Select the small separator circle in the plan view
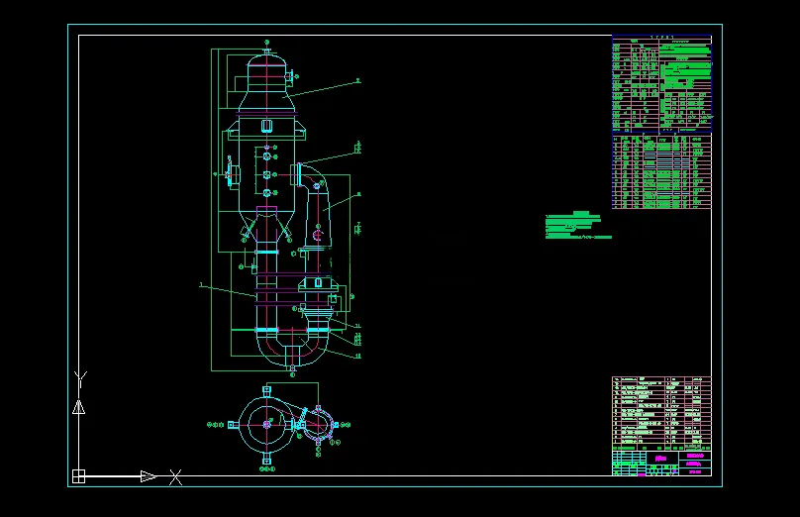800x517 pixels. click(x=318, y=424)
